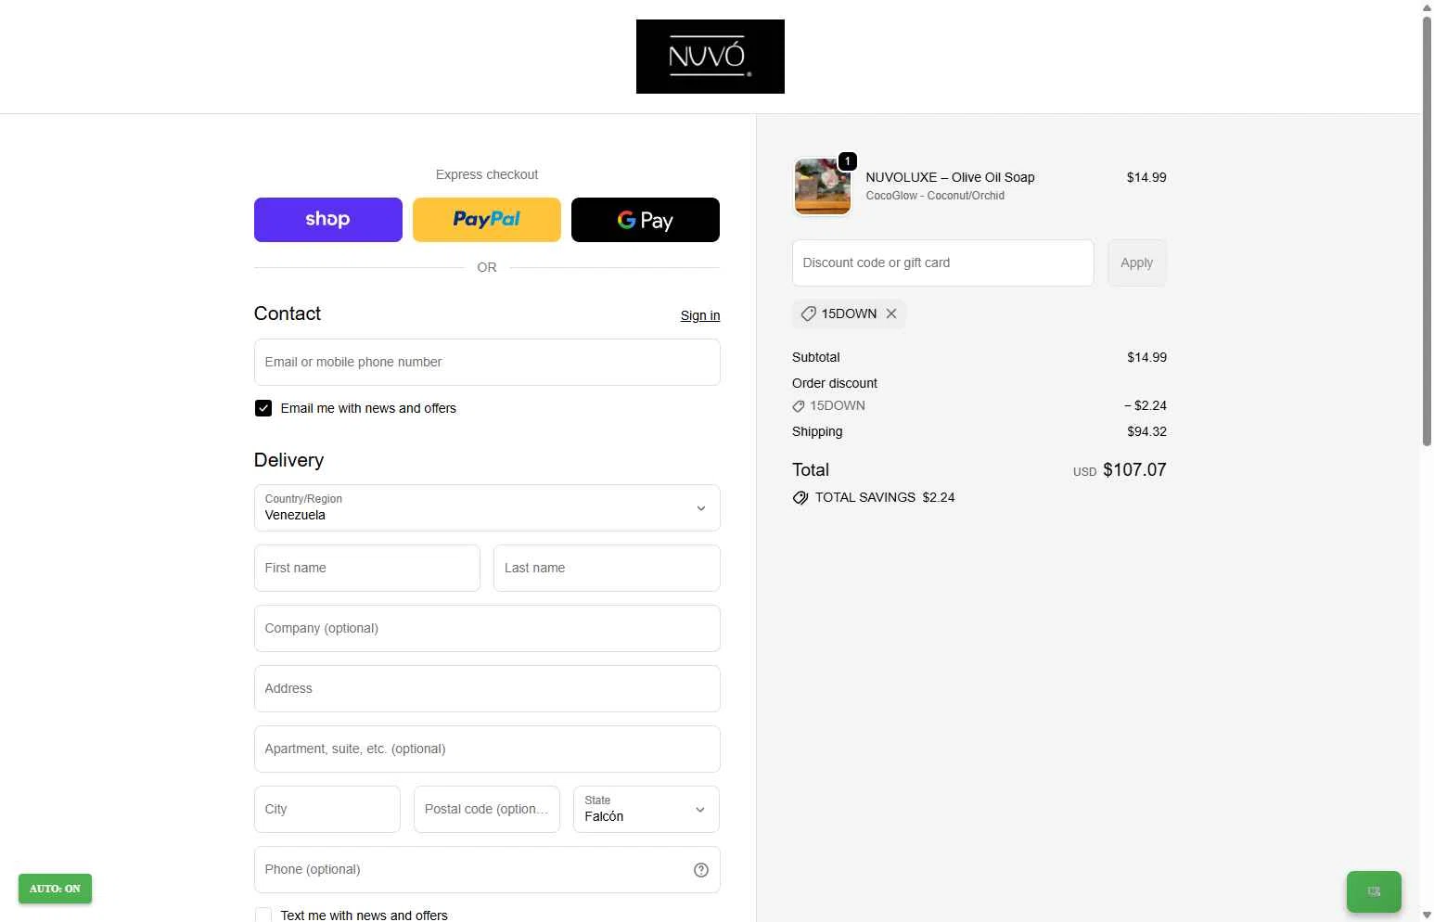Focus the Email or mobile phone number field
The height and width of the screenshot is (922, 1434).
(x=487, y=362)
